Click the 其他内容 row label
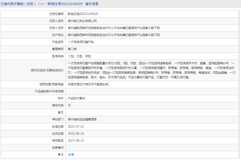 pyautogui.click(x=58, y=105)
